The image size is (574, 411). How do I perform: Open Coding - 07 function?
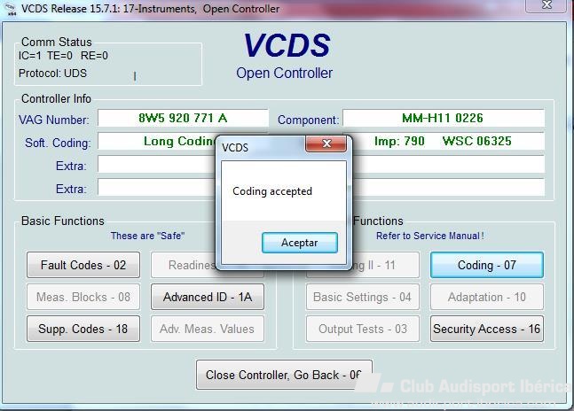(x=487, y=265)
